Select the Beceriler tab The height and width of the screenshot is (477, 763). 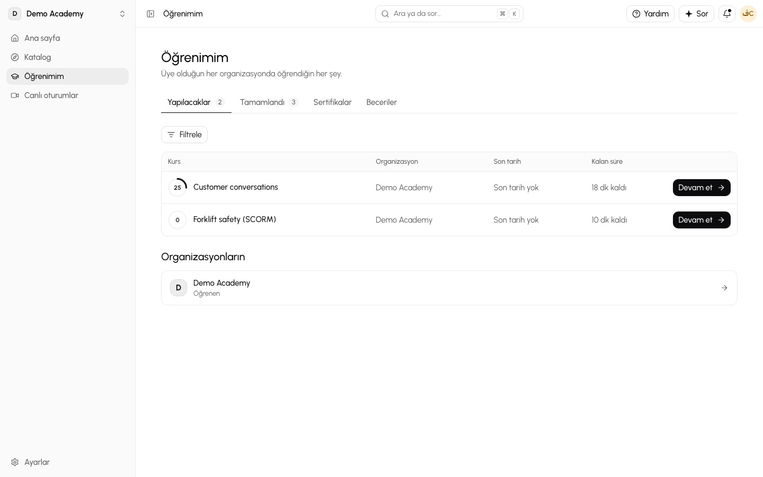click(381, 102)
